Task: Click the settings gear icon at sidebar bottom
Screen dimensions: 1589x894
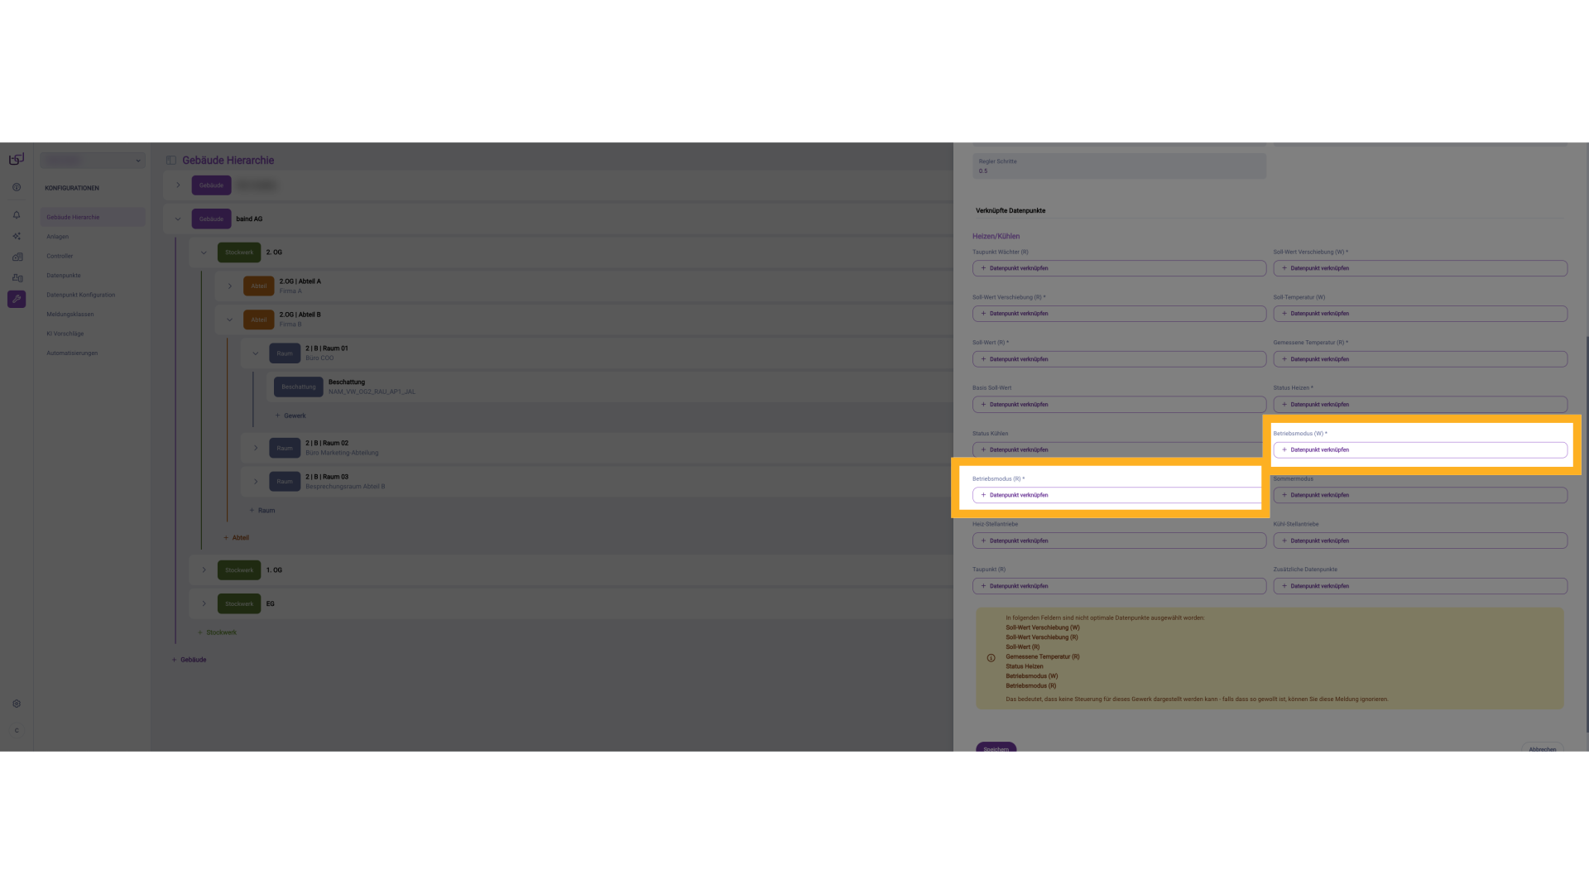Action: click(17, 704)
